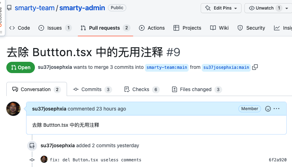Open the Actions tab
Viewport: 292px width, 167px height.
coord(152,28)
